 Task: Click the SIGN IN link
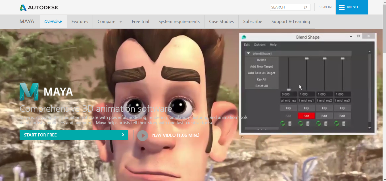325,7
